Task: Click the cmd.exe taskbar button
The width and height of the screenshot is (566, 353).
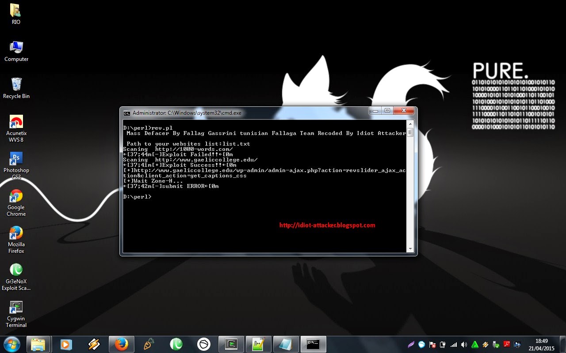Action: [314, 344]
